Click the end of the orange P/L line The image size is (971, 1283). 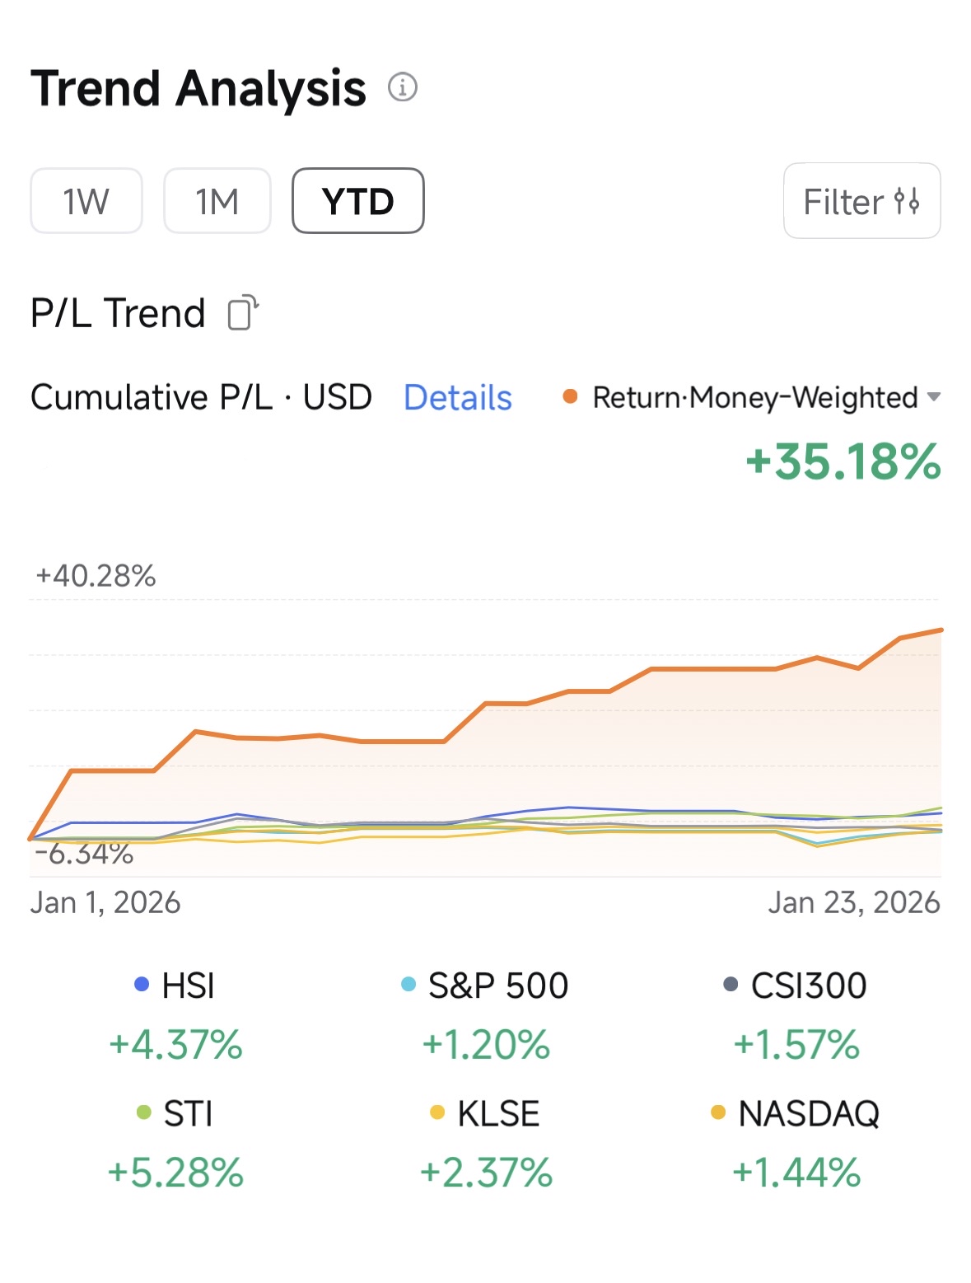point(941,630)
